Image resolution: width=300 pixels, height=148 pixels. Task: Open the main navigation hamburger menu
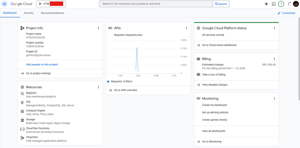pos(4,4)
